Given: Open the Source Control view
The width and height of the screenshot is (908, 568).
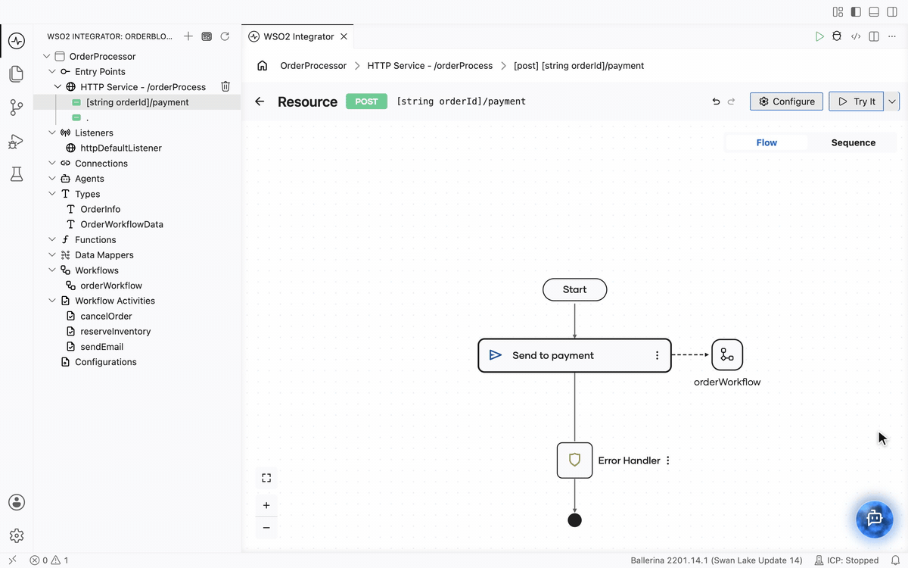Looking at the screenshot, I should pos(17,108).
